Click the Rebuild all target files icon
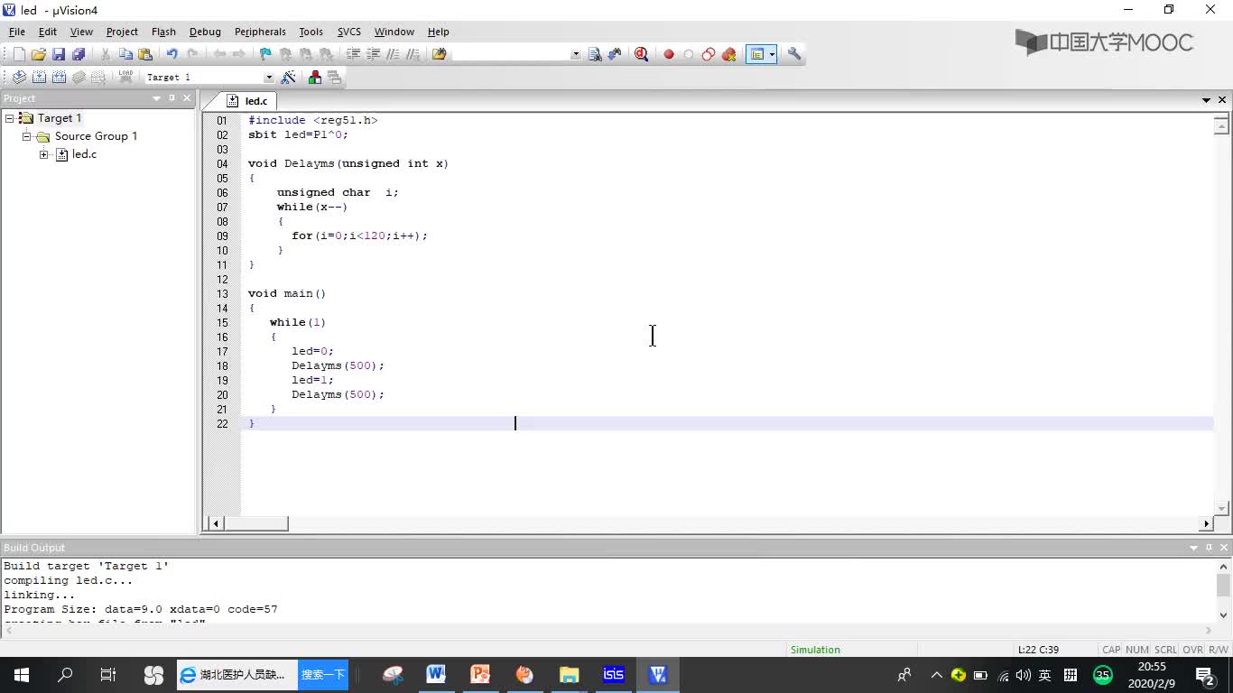 [x=59, y=78]
